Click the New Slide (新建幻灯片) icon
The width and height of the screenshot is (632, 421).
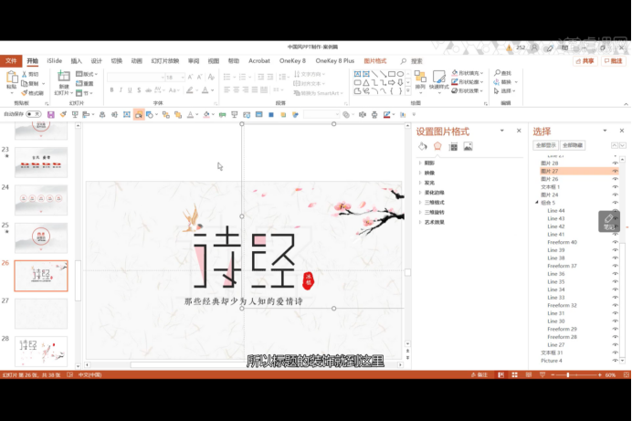tap(63, 79)
